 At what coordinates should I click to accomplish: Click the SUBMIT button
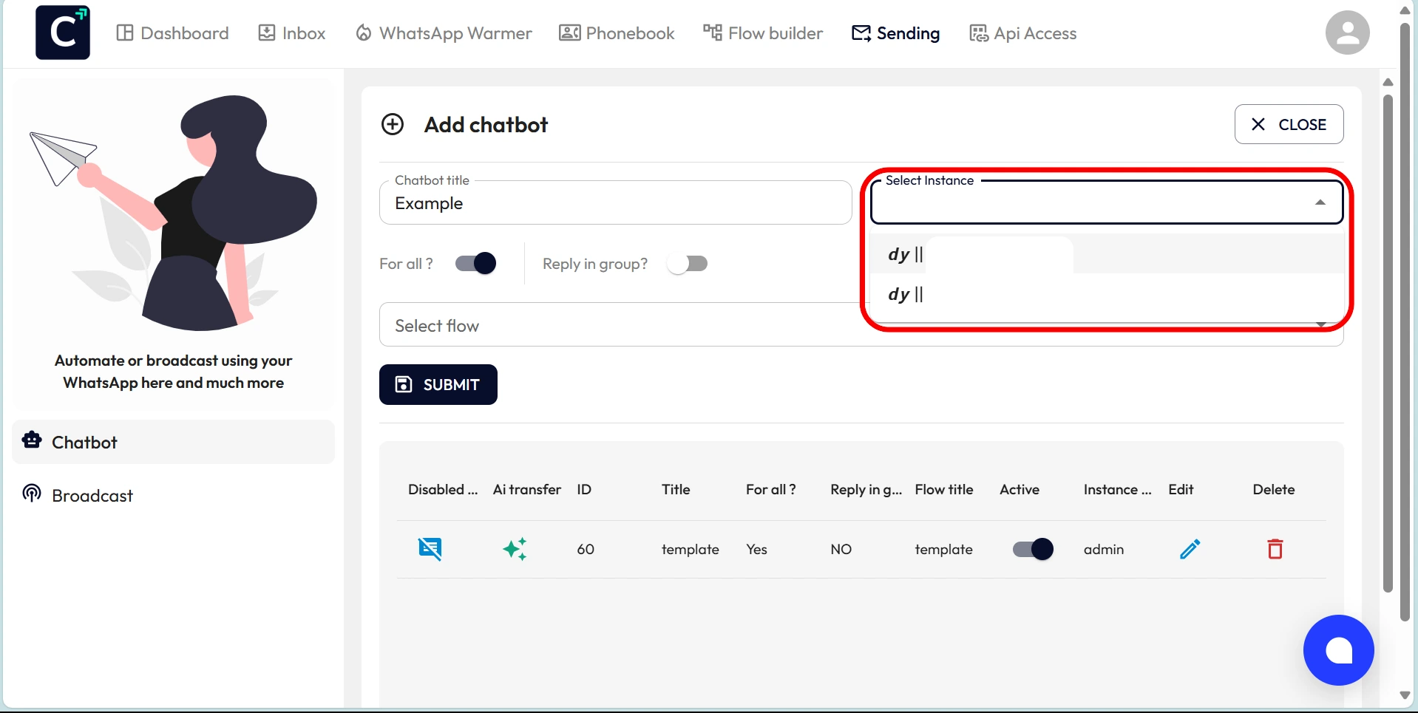click(438, 384)
